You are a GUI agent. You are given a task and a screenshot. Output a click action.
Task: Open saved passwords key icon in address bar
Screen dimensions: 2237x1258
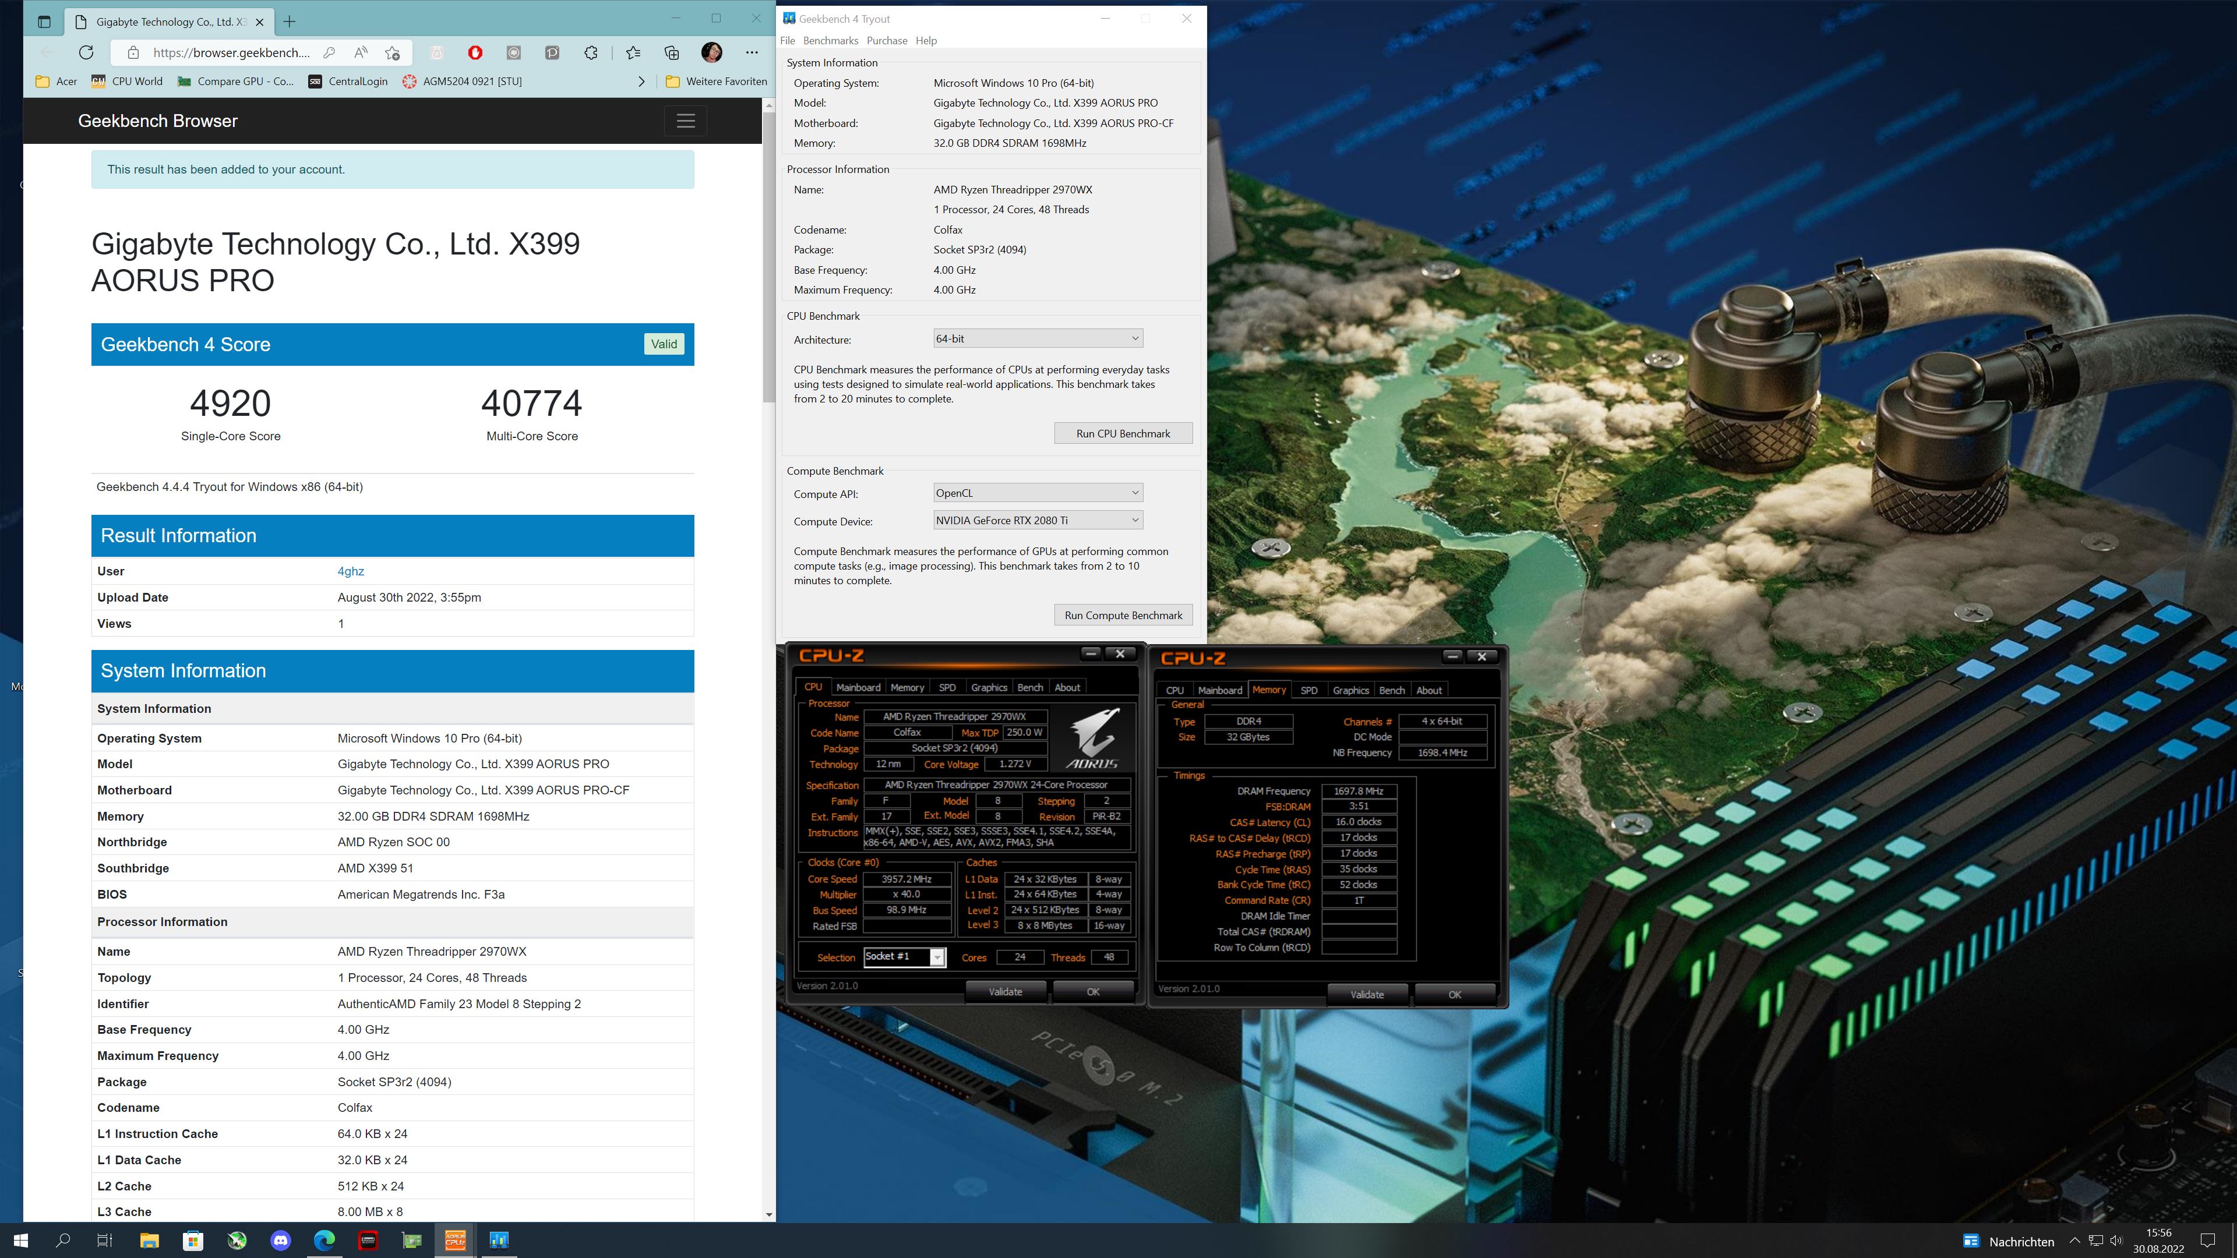click(329, 53)
